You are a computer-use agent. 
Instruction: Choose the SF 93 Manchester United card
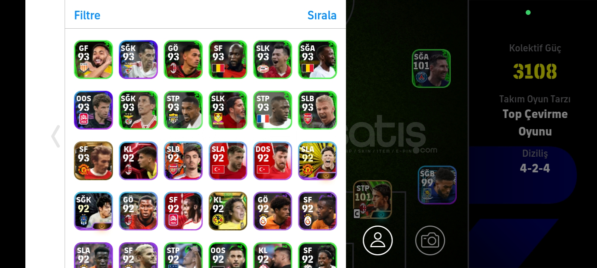[x=93, y=161]
